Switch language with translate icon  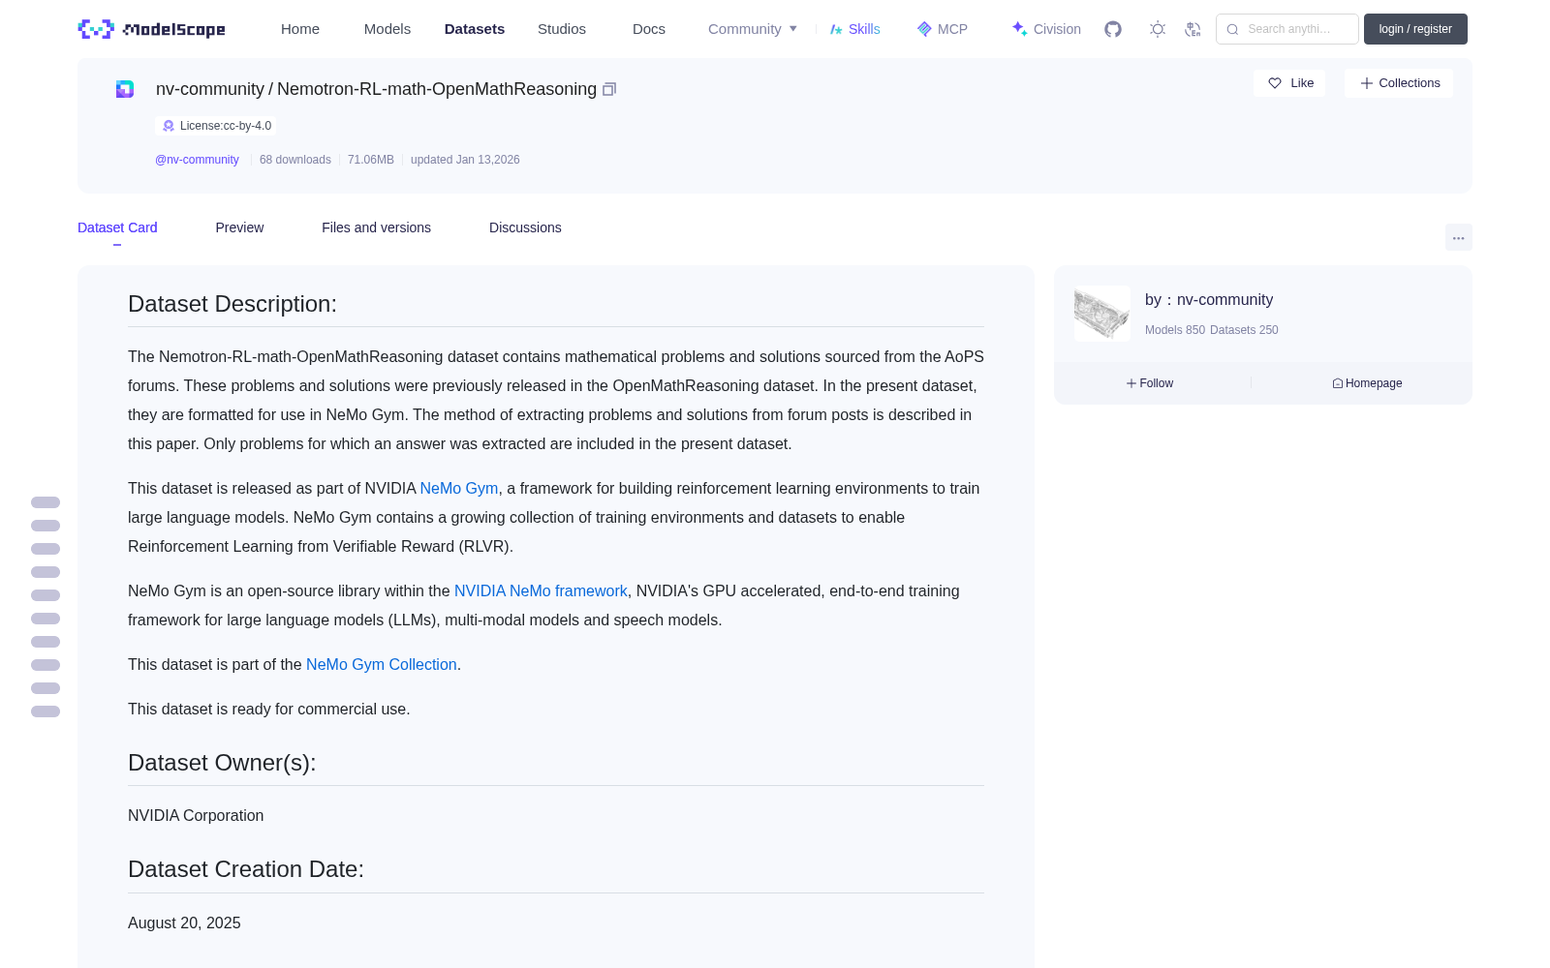point(1193,29)
